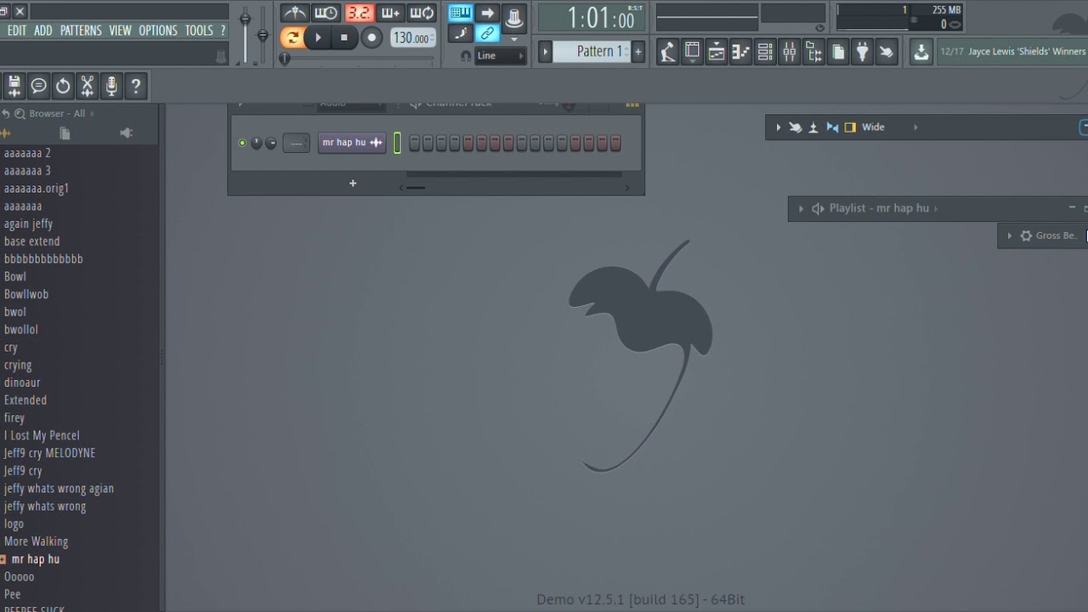Open project info speech bubble icon
The height and width of the screenshot is (612, 1088).
tap(38, 86)
